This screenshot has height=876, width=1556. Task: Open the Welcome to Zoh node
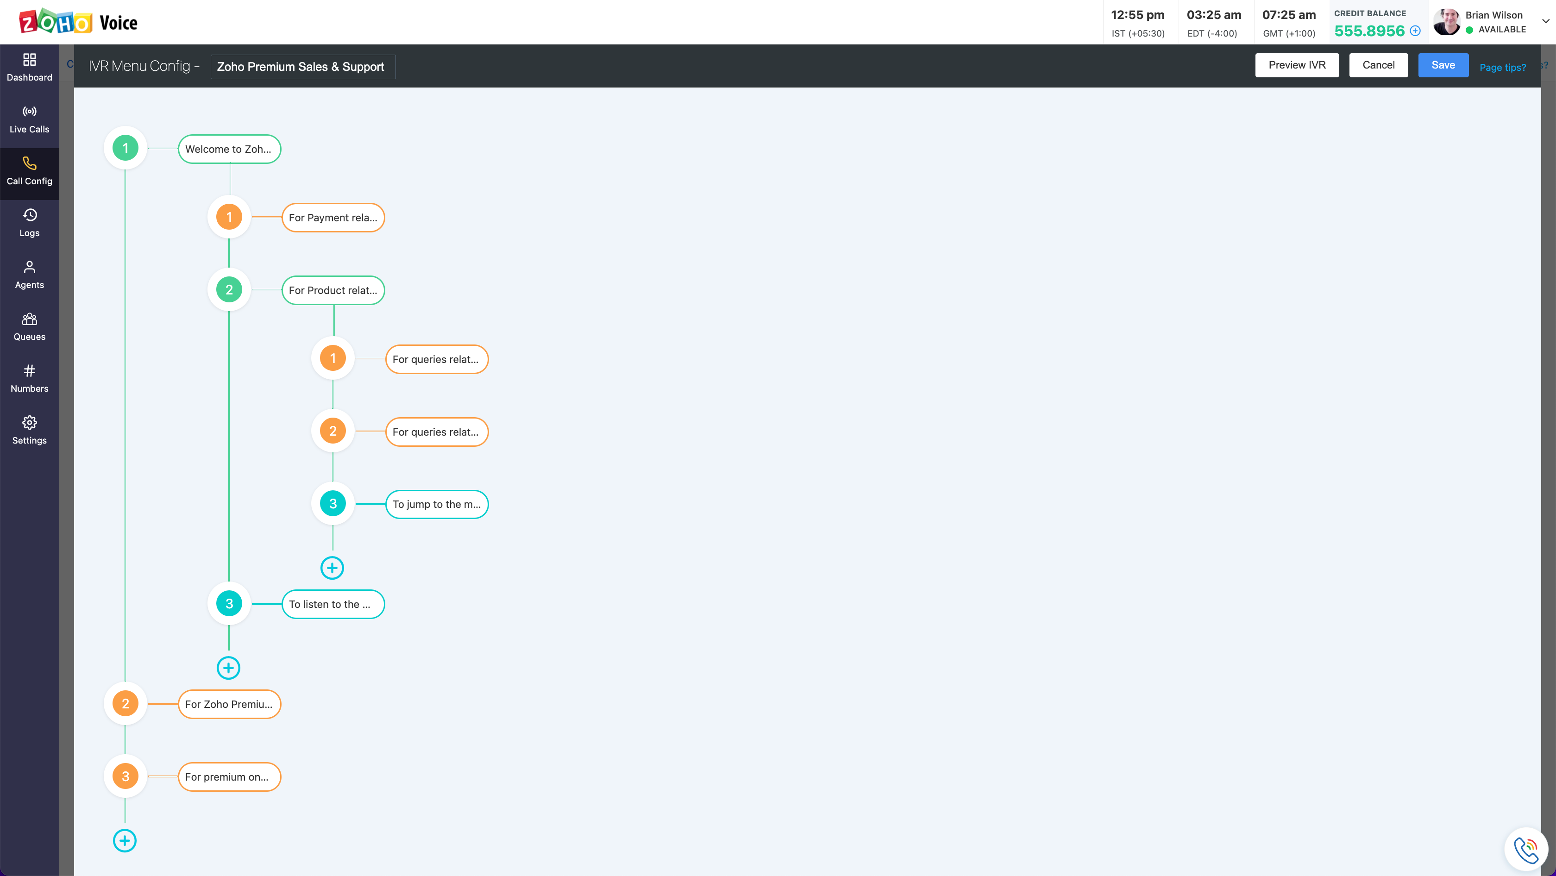pos(229,149)
